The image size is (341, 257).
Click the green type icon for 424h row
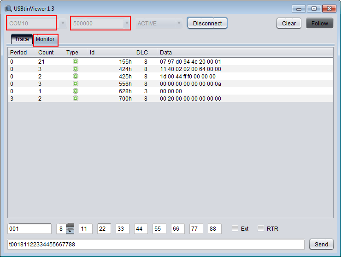tap(76, 69)
